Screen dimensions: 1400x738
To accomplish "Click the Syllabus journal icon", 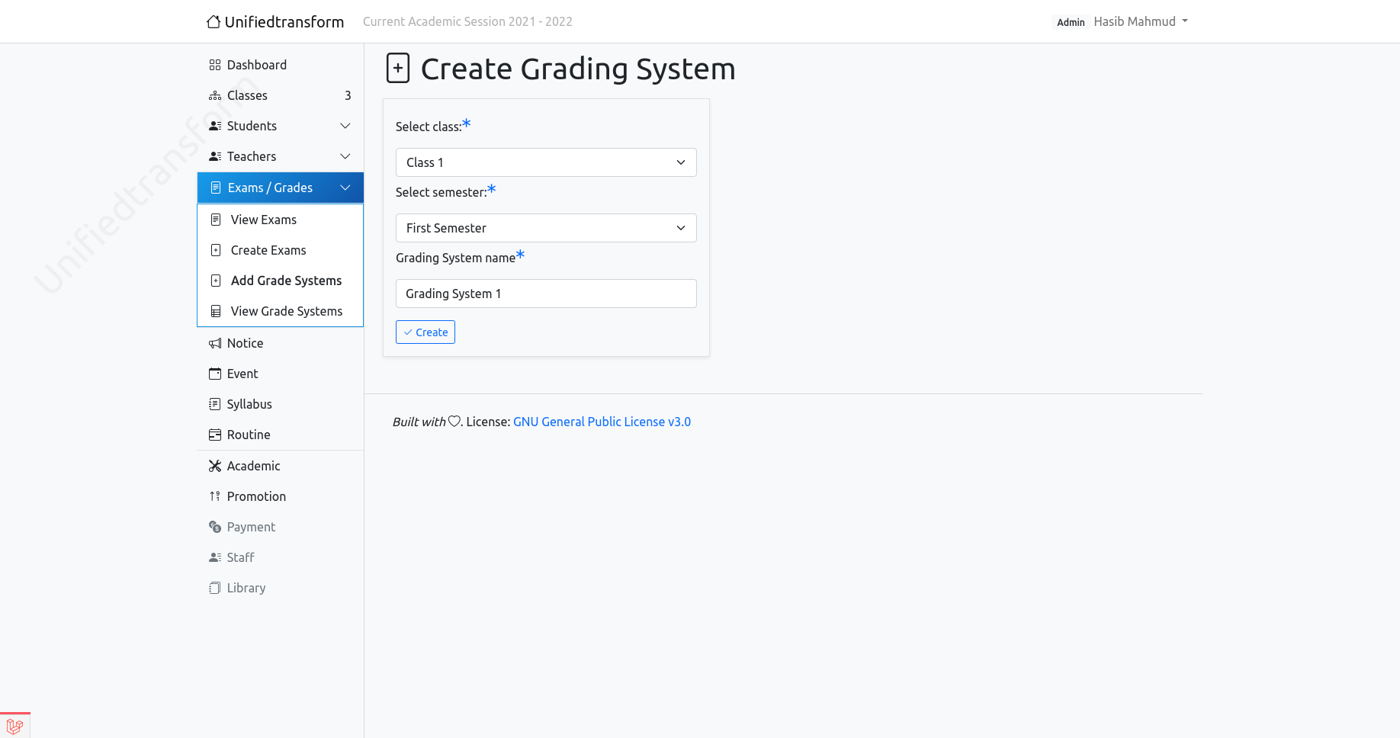I will coord(215,404).
